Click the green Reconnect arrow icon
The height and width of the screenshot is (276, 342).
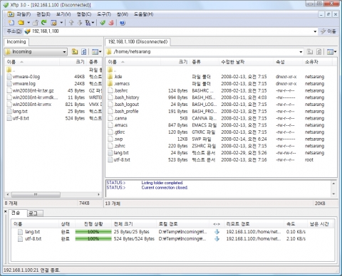point(44,23)
